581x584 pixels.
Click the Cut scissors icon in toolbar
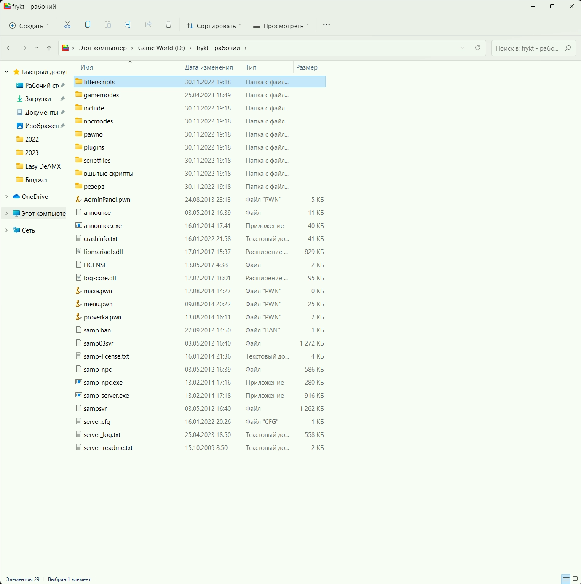(67, 25)
